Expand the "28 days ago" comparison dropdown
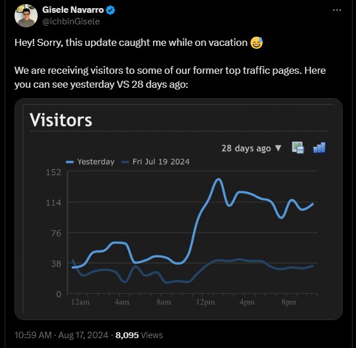Screen dimensions: 356x348 (x=252, y=148)
